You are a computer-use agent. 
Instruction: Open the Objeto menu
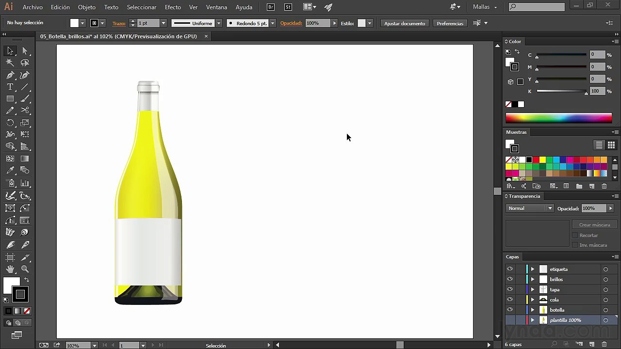pos(87,7)
